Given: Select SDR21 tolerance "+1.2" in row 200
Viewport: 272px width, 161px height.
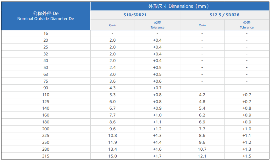Looking at the screenshot, I should click(x=157, y=129).
